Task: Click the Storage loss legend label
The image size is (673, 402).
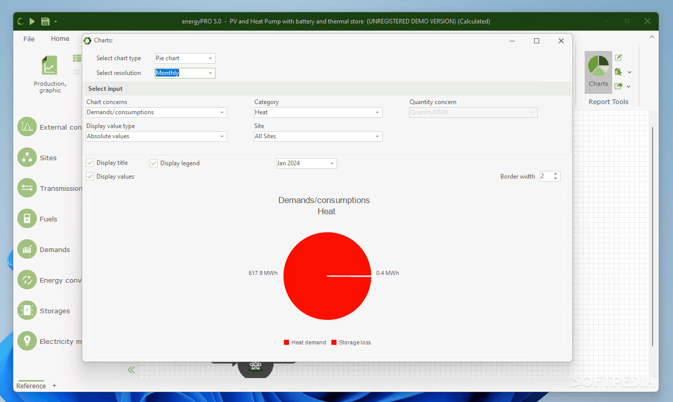Action: point(355,342)
